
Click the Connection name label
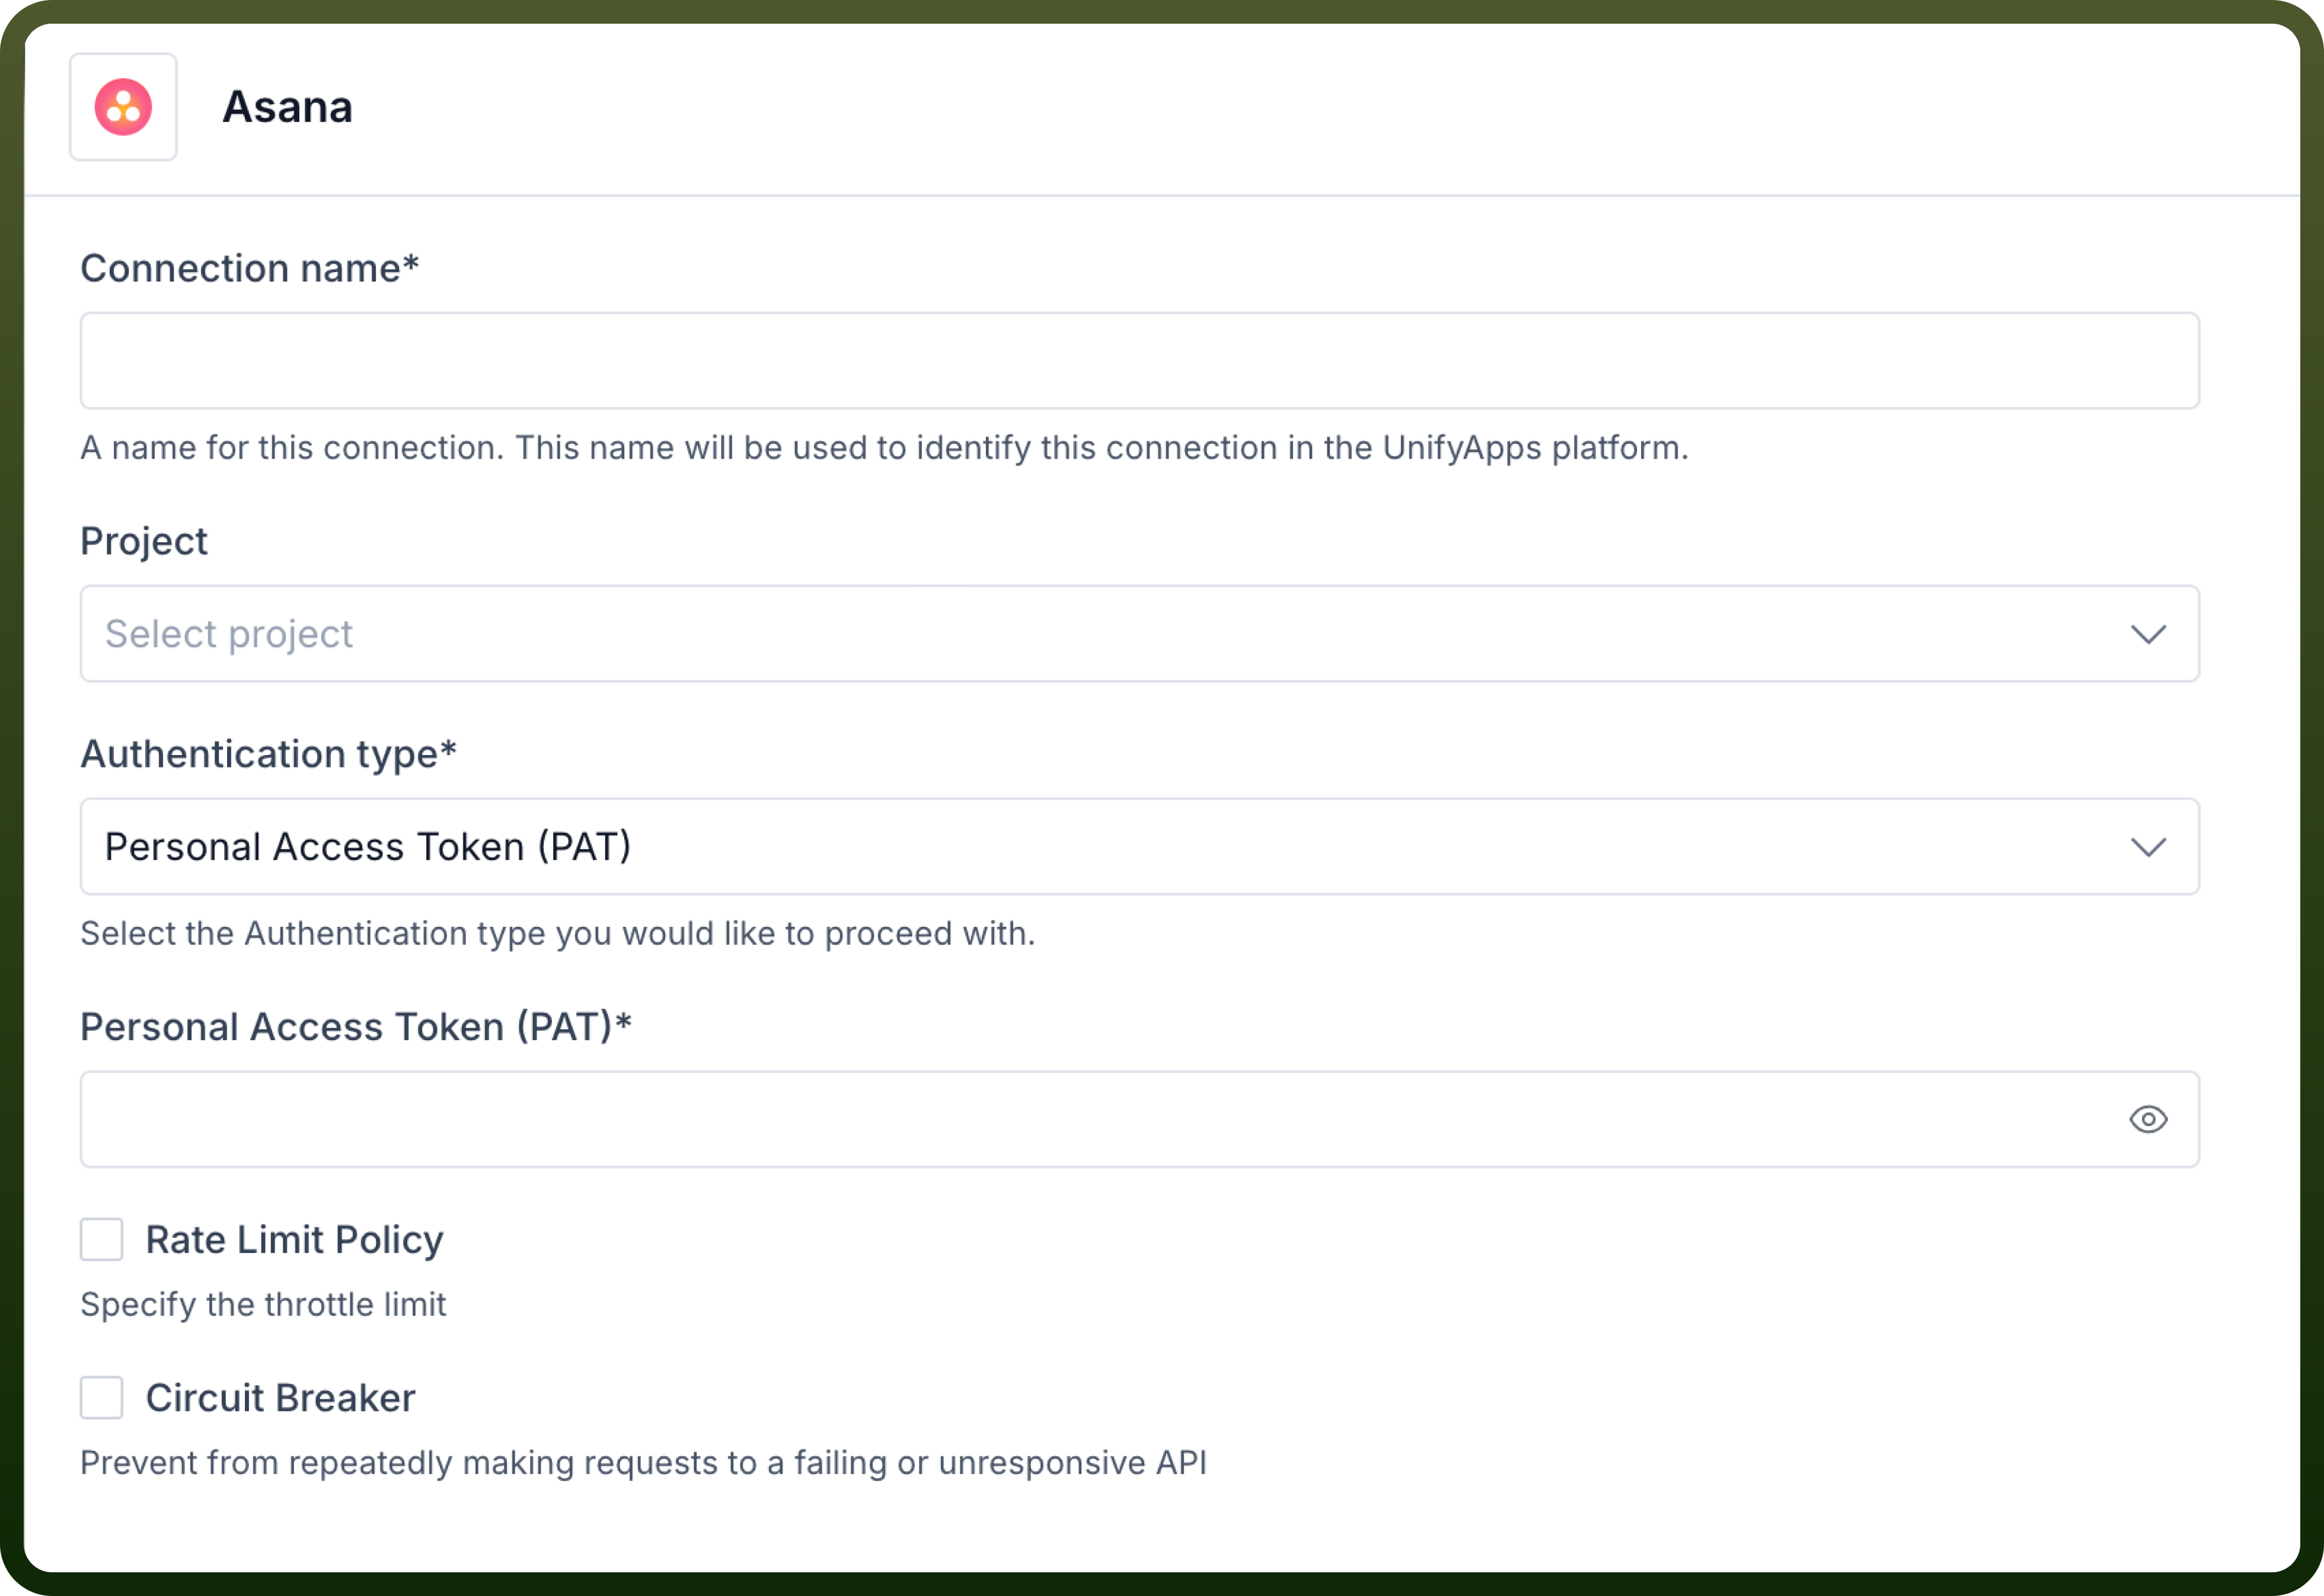pos(250,268)
